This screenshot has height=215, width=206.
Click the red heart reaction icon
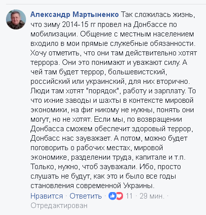[x=119, y=196]
